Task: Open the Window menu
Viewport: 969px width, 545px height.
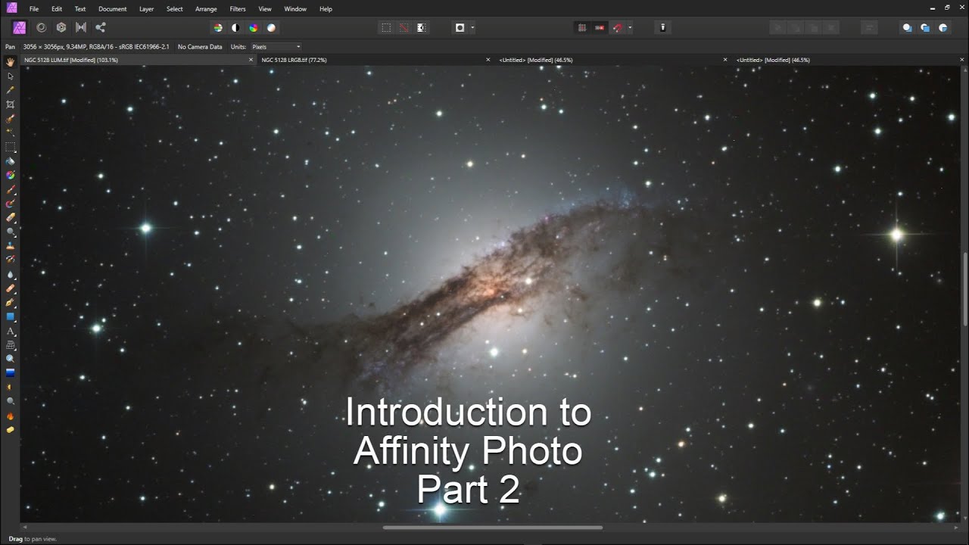Action: [295, 9]
